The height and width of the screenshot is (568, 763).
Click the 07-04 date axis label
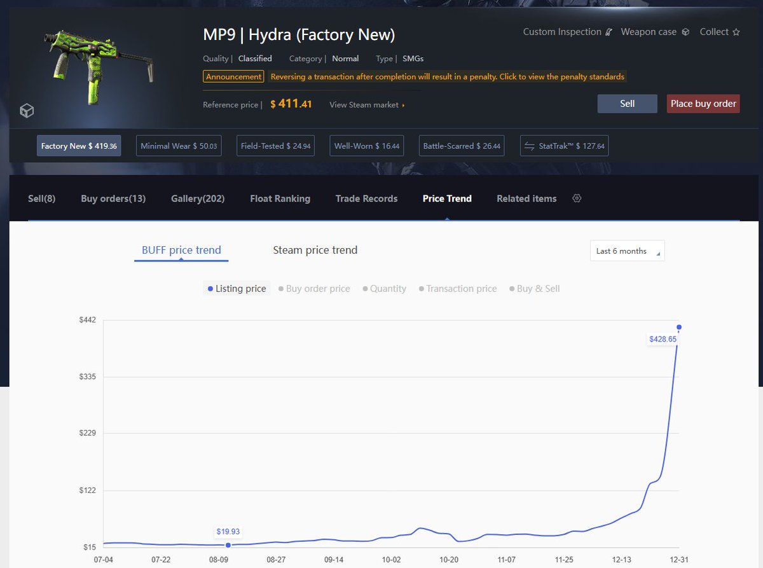pos(103,560)
